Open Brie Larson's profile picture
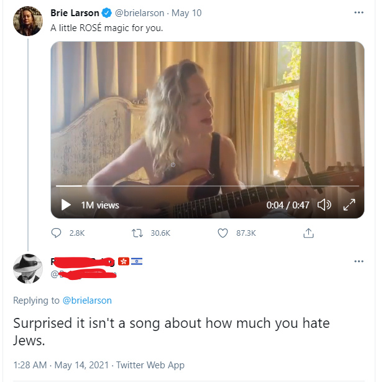381x382 pixels. click(x=27, y=21)
